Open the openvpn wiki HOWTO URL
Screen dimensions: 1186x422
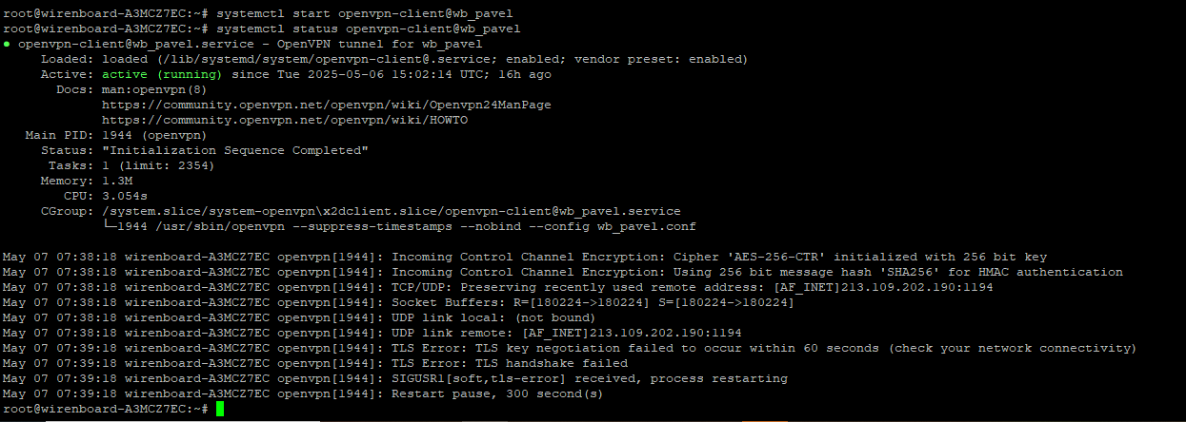point(285,120)
